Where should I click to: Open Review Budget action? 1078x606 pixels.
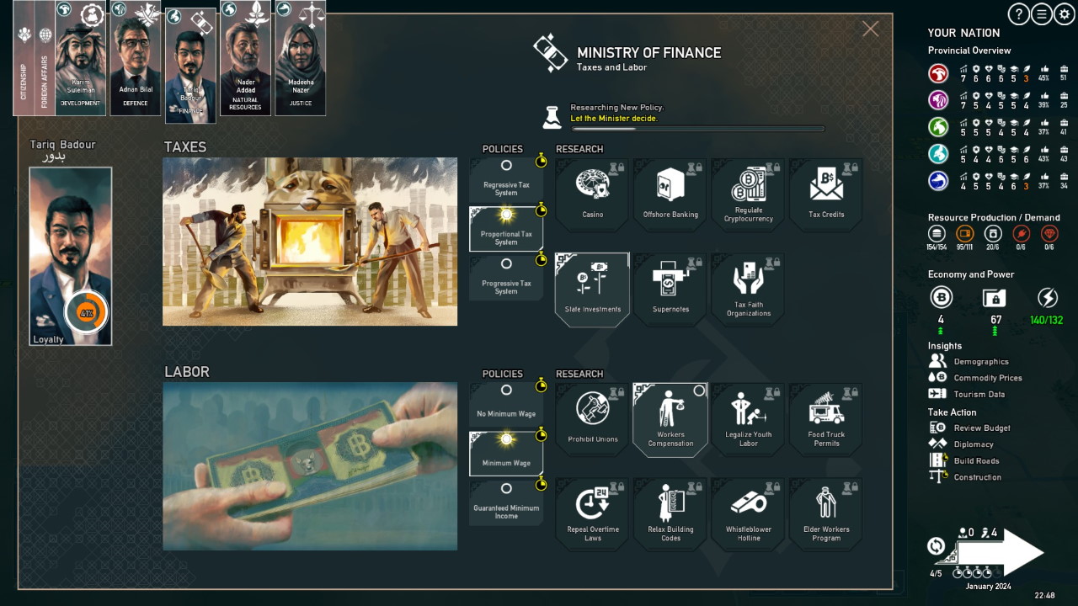click(x=981, y=428)
